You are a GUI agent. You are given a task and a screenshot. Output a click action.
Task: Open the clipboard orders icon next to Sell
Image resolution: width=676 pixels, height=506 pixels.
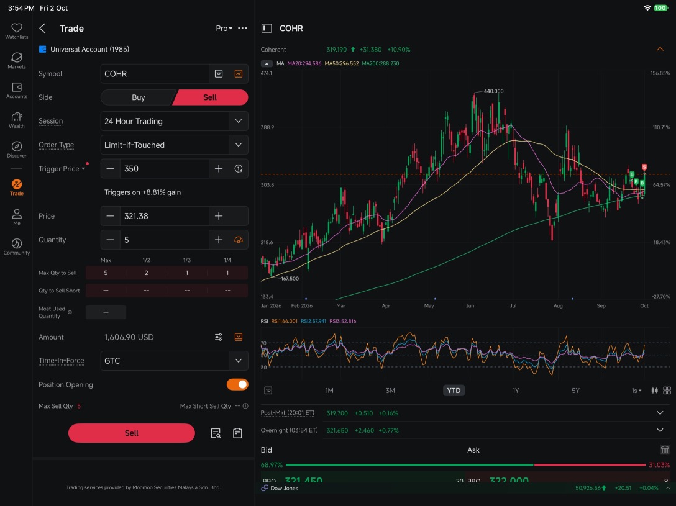pos(237,433)
